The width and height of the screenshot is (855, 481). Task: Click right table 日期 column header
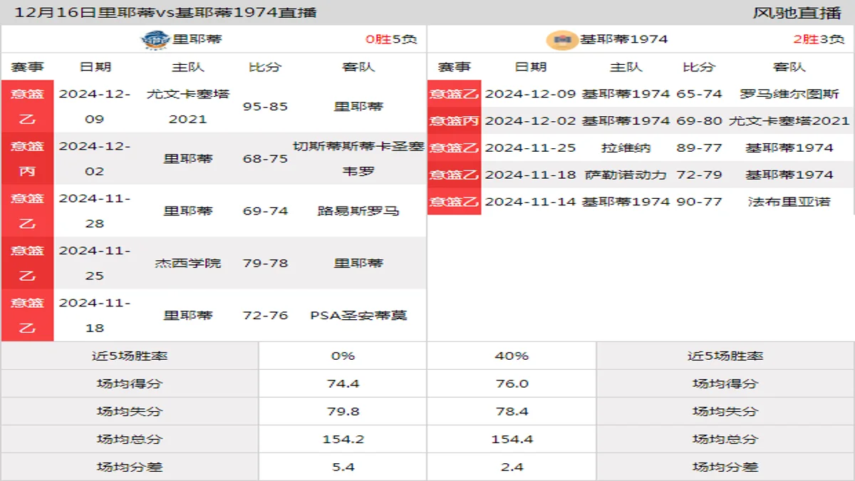(531, 67)
